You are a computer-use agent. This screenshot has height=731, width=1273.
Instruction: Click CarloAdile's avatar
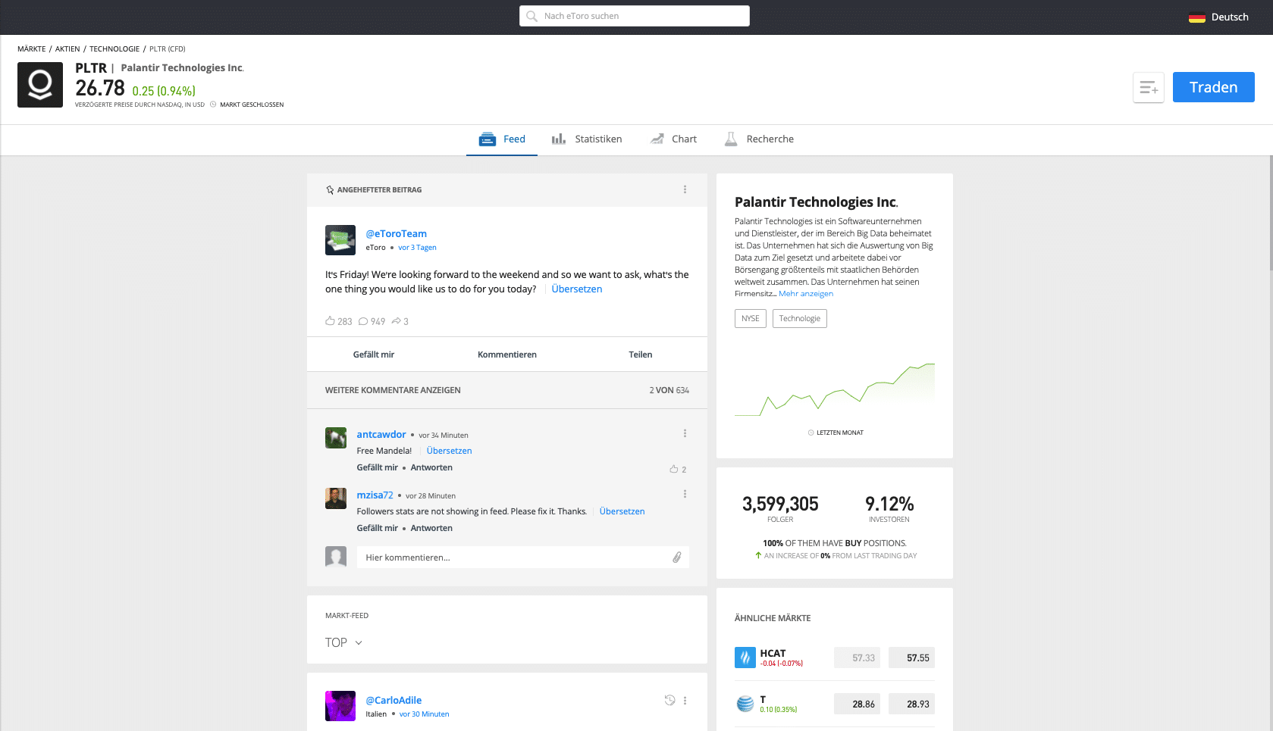point(340,706)
